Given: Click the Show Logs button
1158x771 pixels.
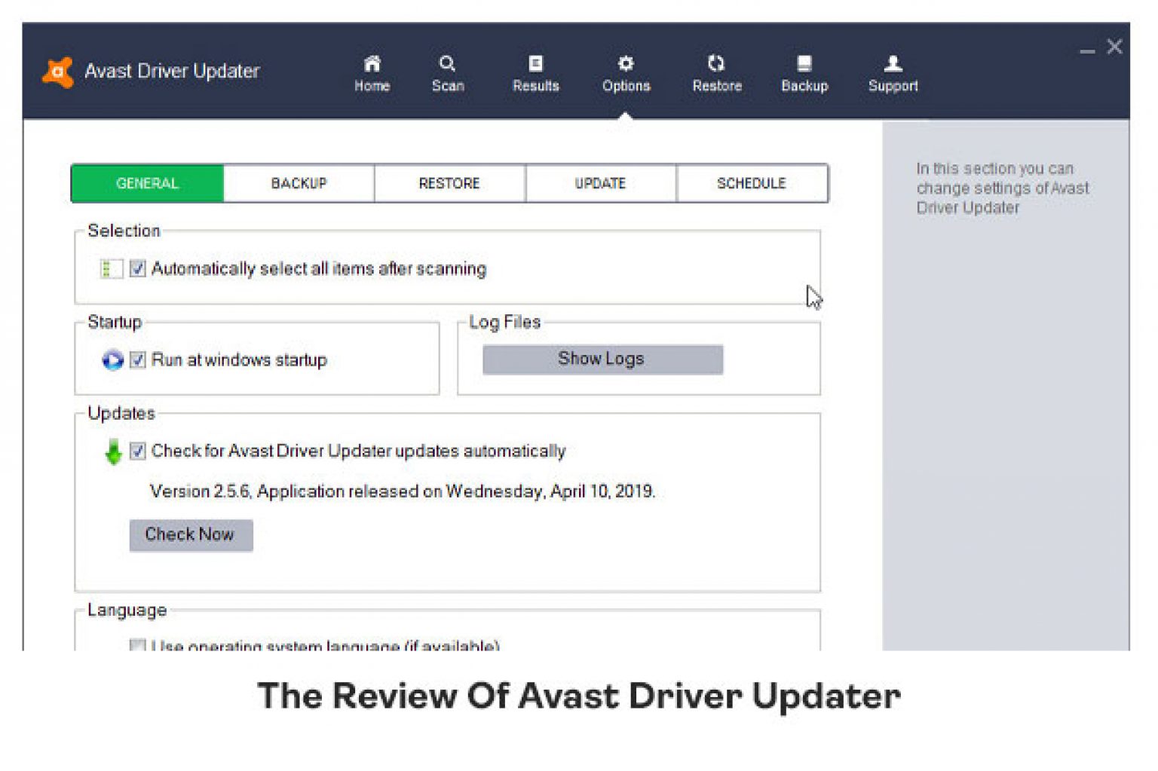Looking at the screenshot, I should [x=602, y=358].
